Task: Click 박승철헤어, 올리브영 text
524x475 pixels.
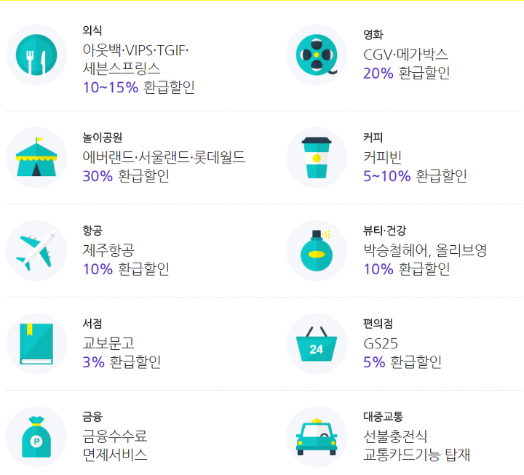Action: tap(425, 250)
